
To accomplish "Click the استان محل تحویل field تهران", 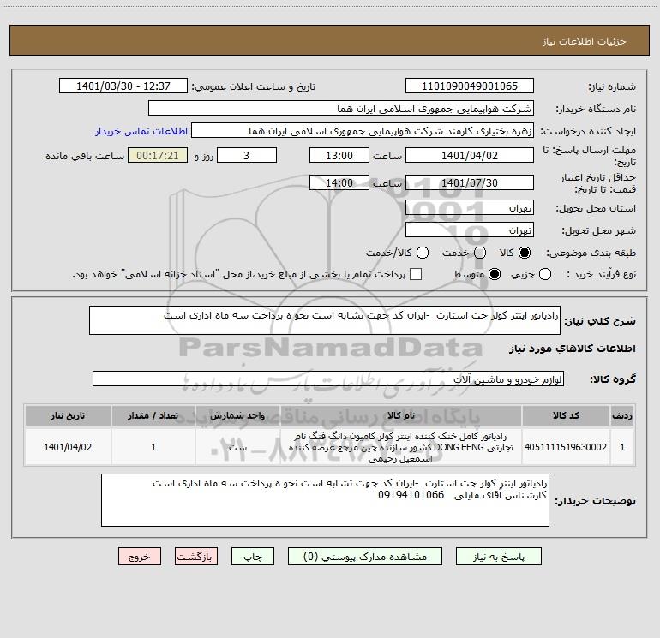I will click(x=470, y=208).
